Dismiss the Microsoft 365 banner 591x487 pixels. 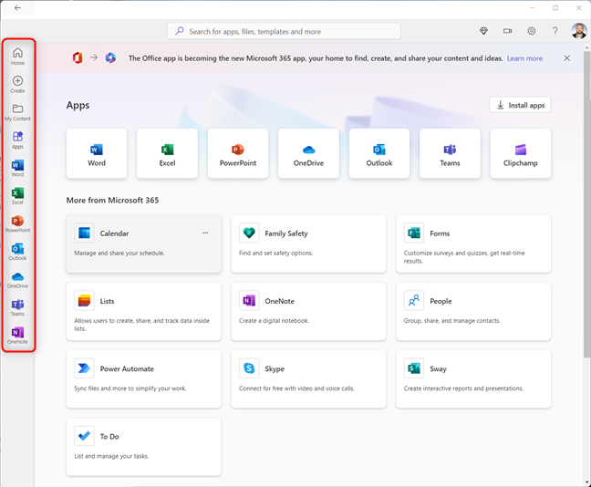(x=567, y=58)
